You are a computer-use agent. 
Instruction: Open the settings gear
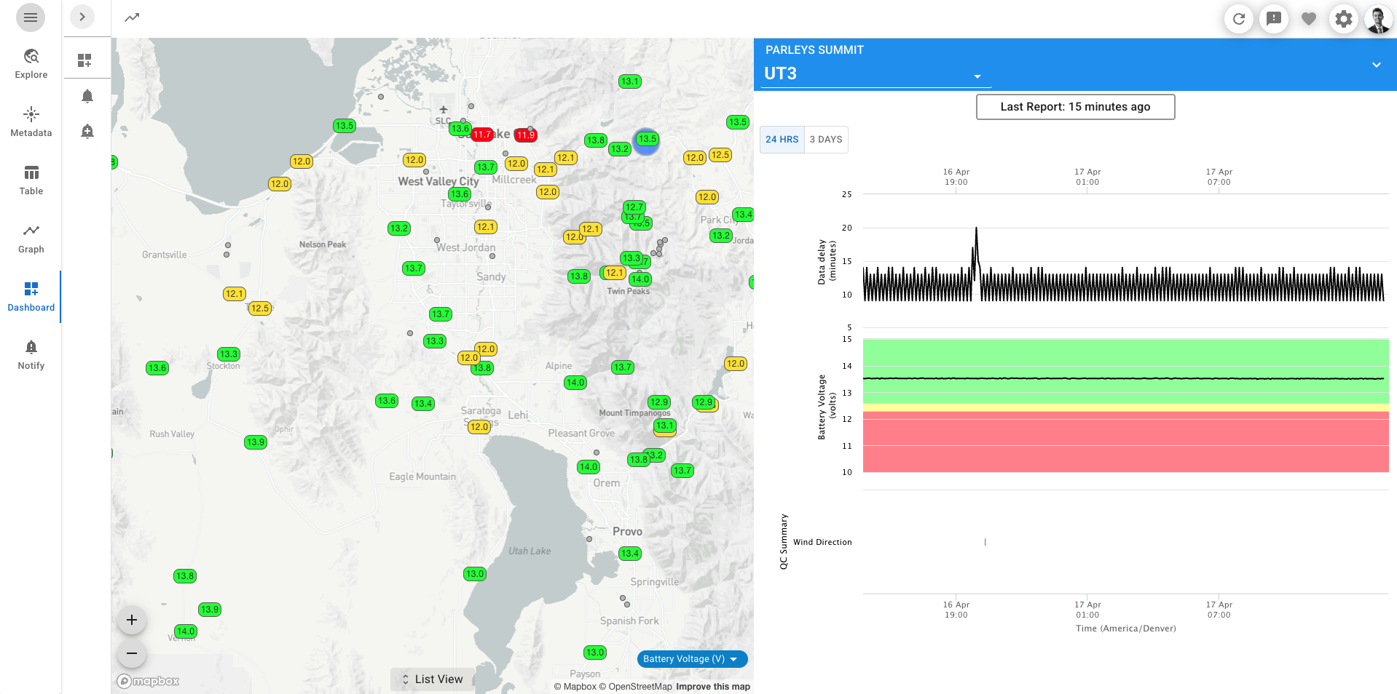point(1343,19)
